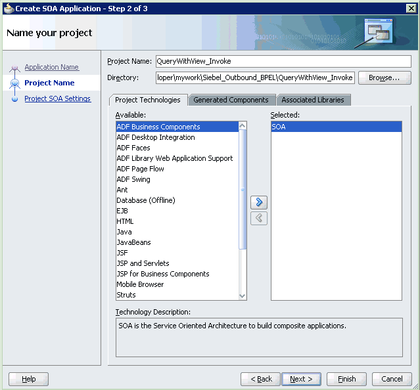Cancel the wizard
Image resolution: width=420 pixels, height=390 pixels.
pyautogui.click(x=392, y=379)
